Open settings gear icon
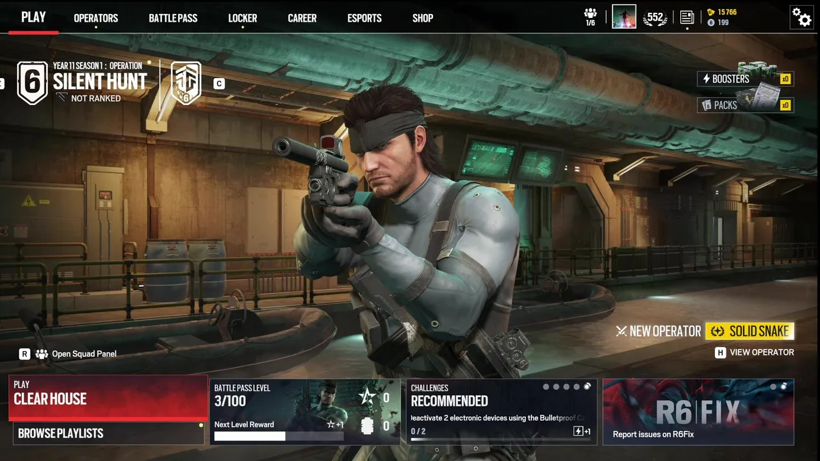 (801, 17)
